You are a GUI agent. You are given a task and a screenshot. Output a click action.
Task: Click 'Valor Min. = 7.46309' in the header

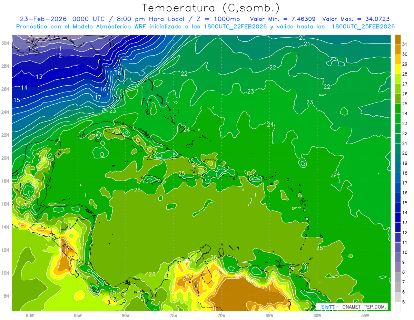tap(283, 19)
